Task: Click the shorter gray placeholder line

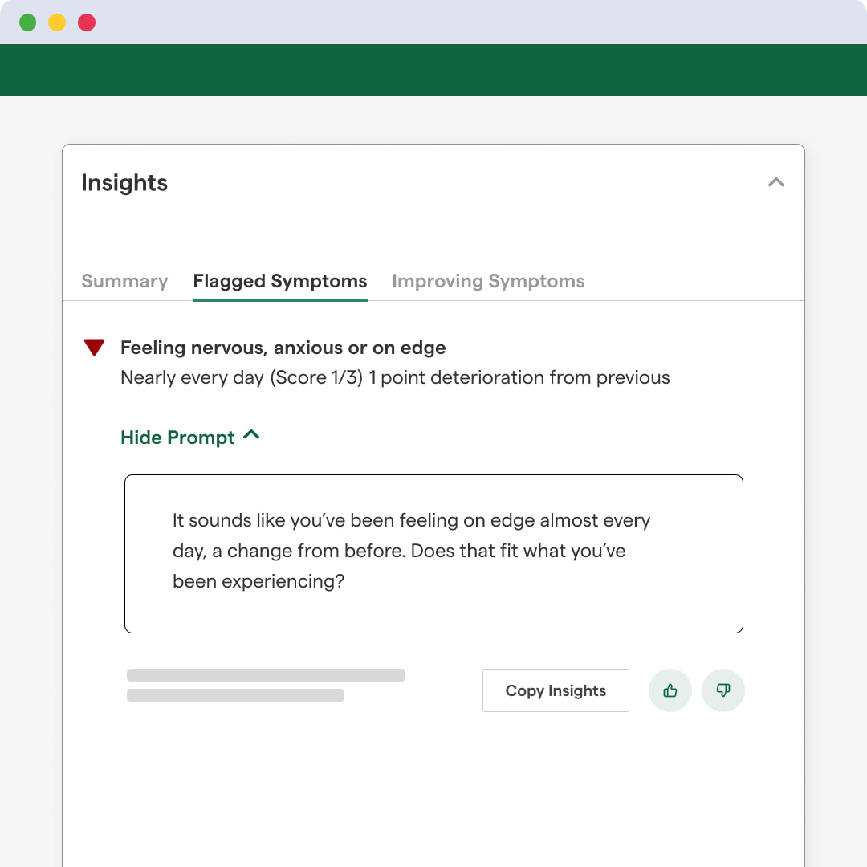Action: (235, 695)
